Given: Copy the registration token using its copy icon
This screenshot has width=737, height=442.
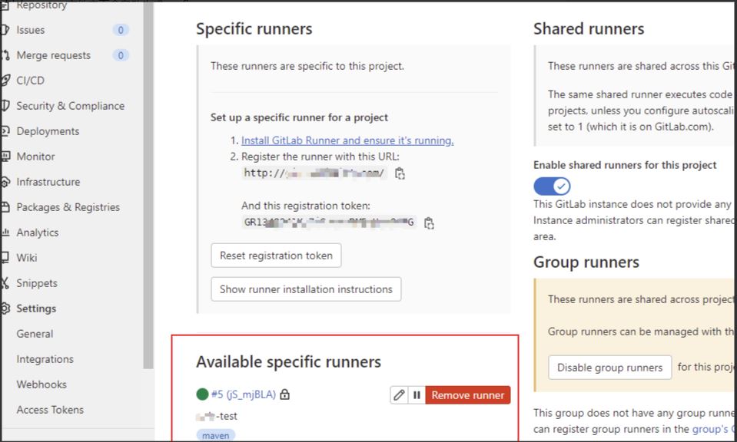Looking at the screenshot, I should tap(429, 223).
